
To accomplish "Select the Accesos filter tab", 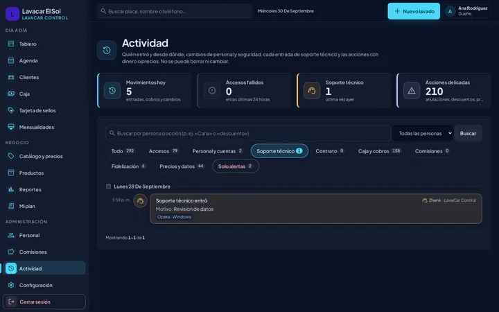I will click(x=164, y=151).
